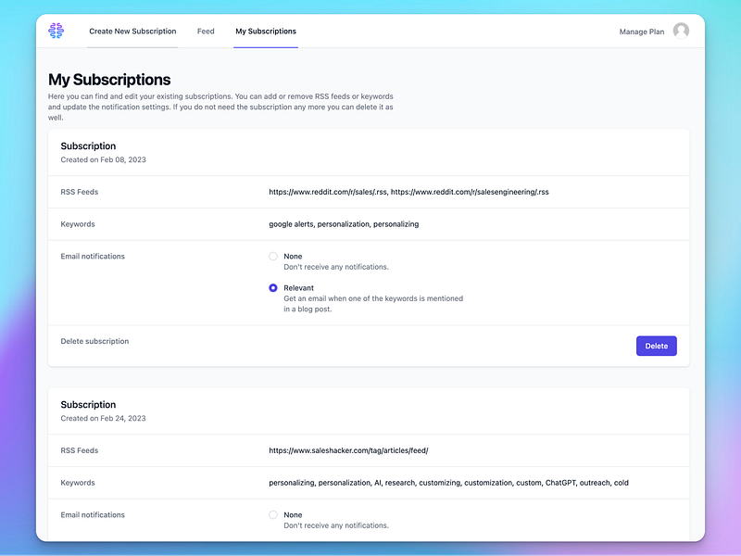Select Relevant email notifications radio button
Screen dimensions: 741x556
pyautogui.click(x=273, y=288)
